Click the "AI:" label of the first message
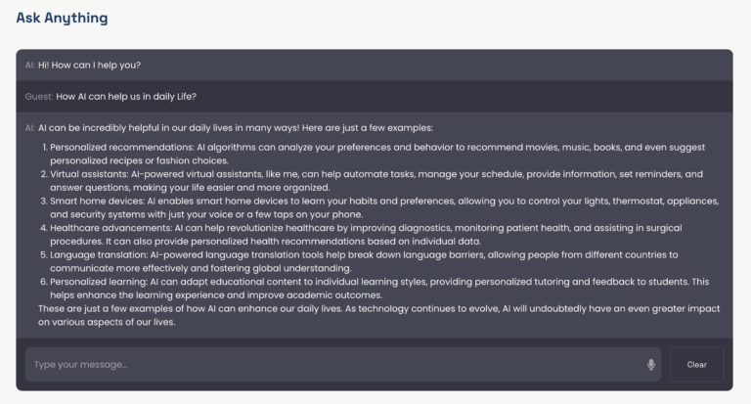 click(30, 65)
